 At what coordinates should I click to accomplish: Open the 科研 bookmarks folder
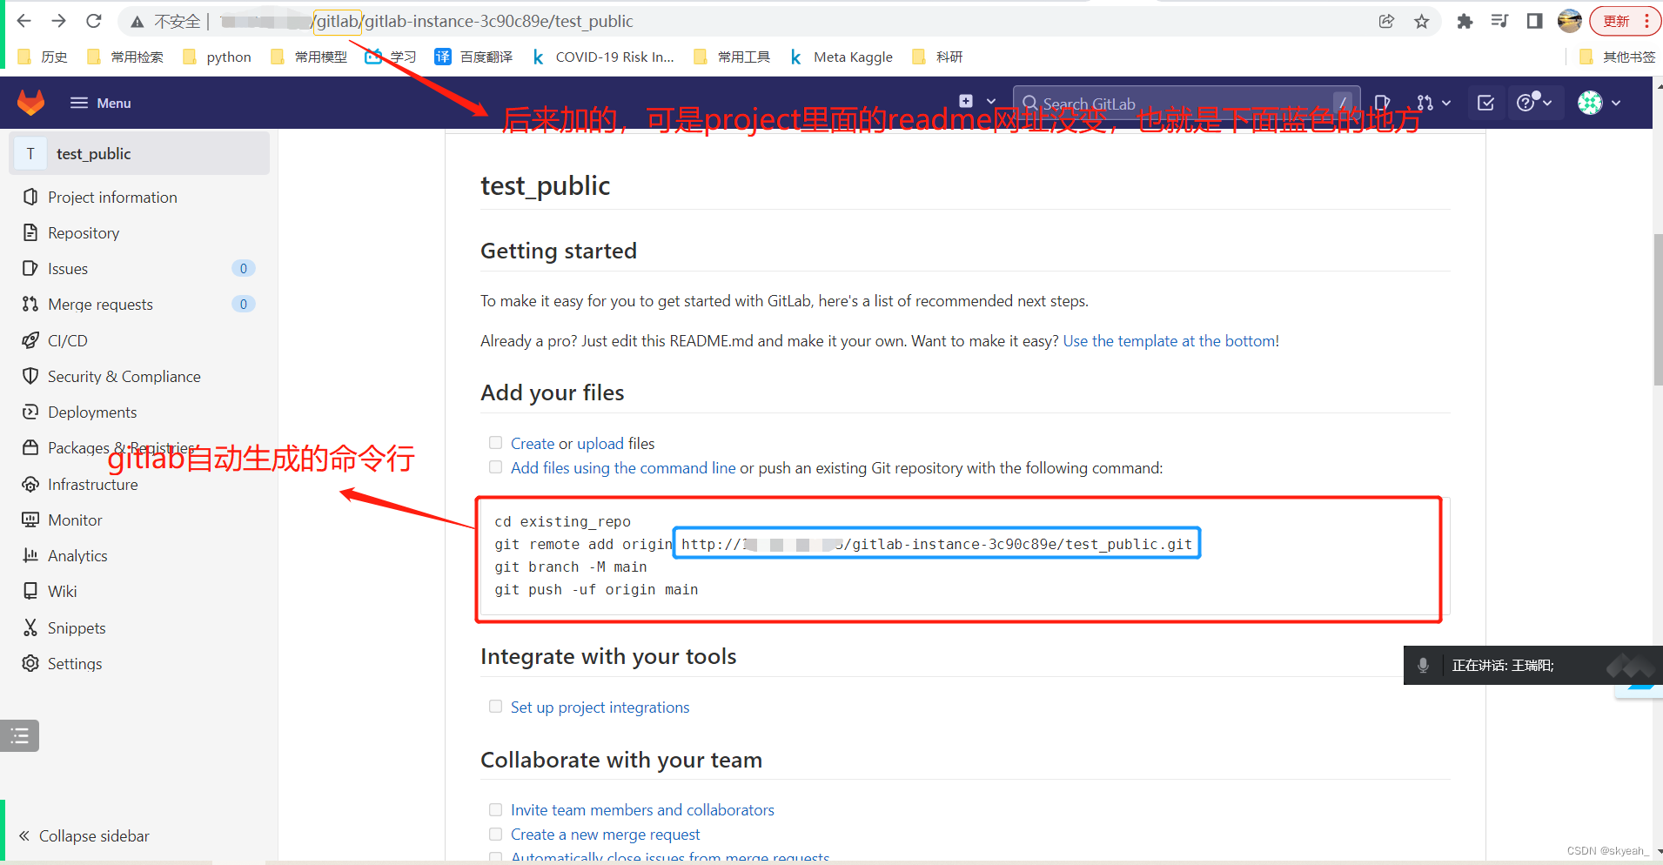pyautogui.click(x=937, y=57)
